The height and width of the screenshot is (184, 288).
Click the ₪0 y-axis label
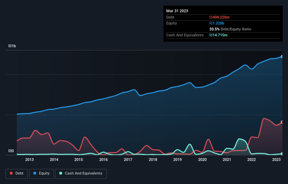pos(11,151)
